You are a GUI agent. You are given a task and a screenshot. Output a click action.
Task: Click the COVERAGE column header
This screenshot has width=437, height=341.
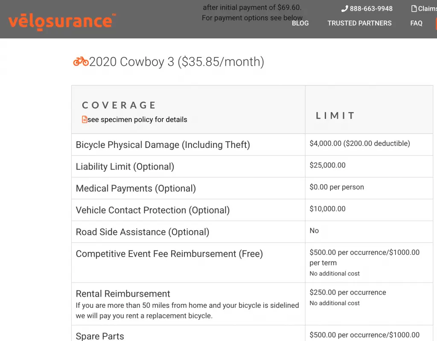(119, 105)
